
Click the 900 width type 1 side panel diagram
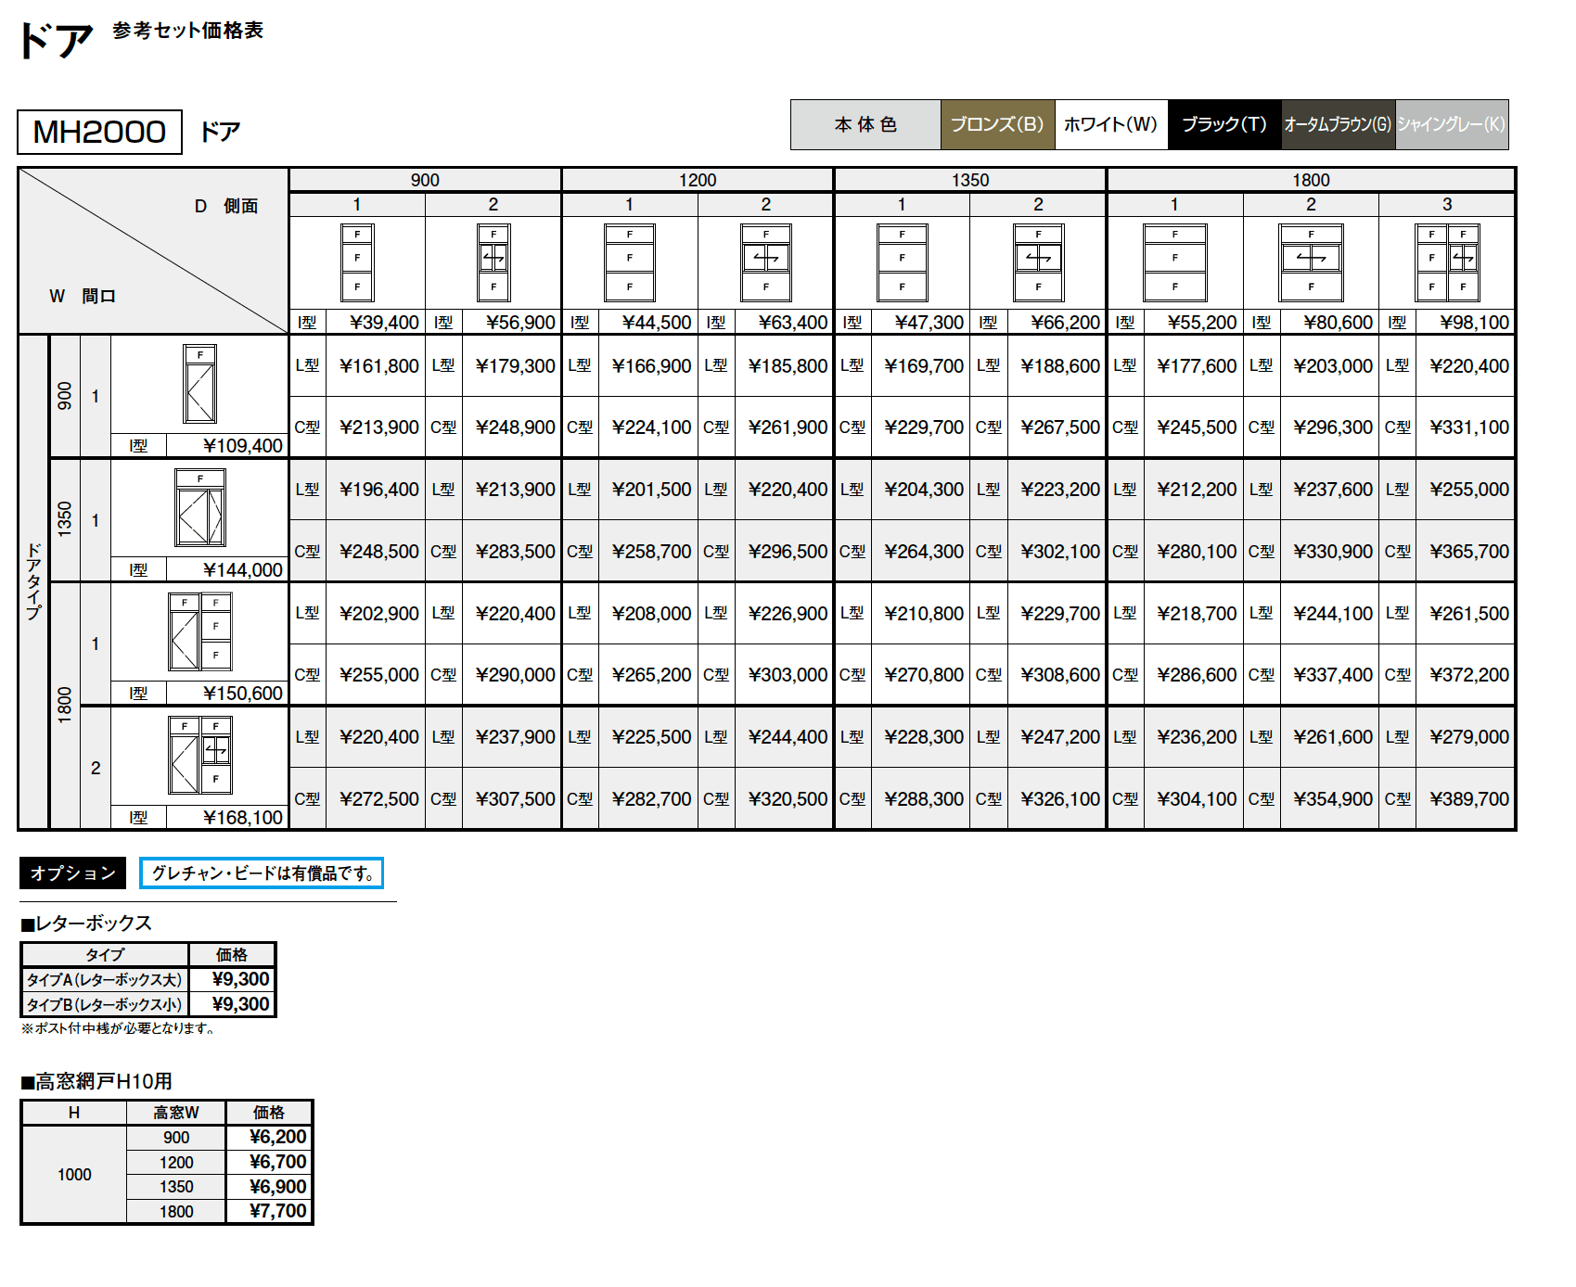tap(357, 262)
